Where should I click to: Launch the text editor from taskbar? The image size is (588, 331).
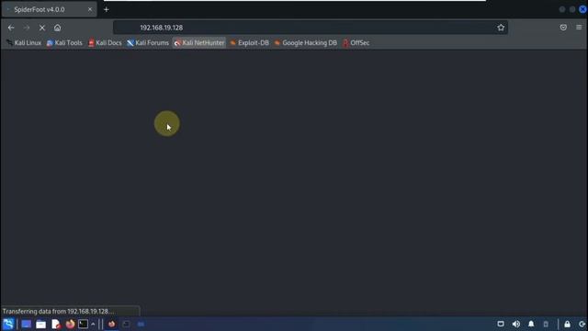point(55,325)
